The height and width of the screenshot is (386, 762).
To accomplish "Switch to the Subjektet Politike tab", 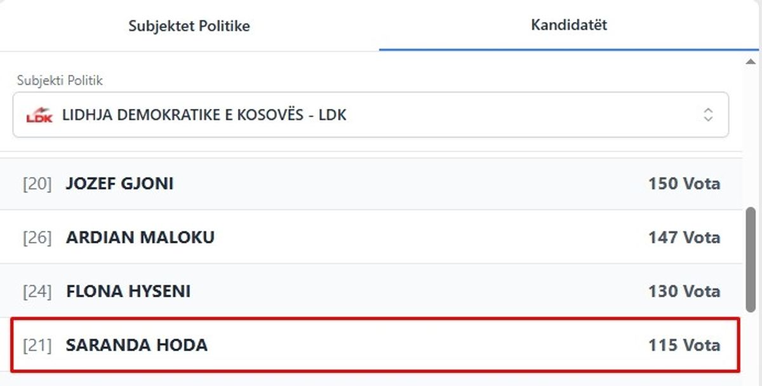I will 189,26.
